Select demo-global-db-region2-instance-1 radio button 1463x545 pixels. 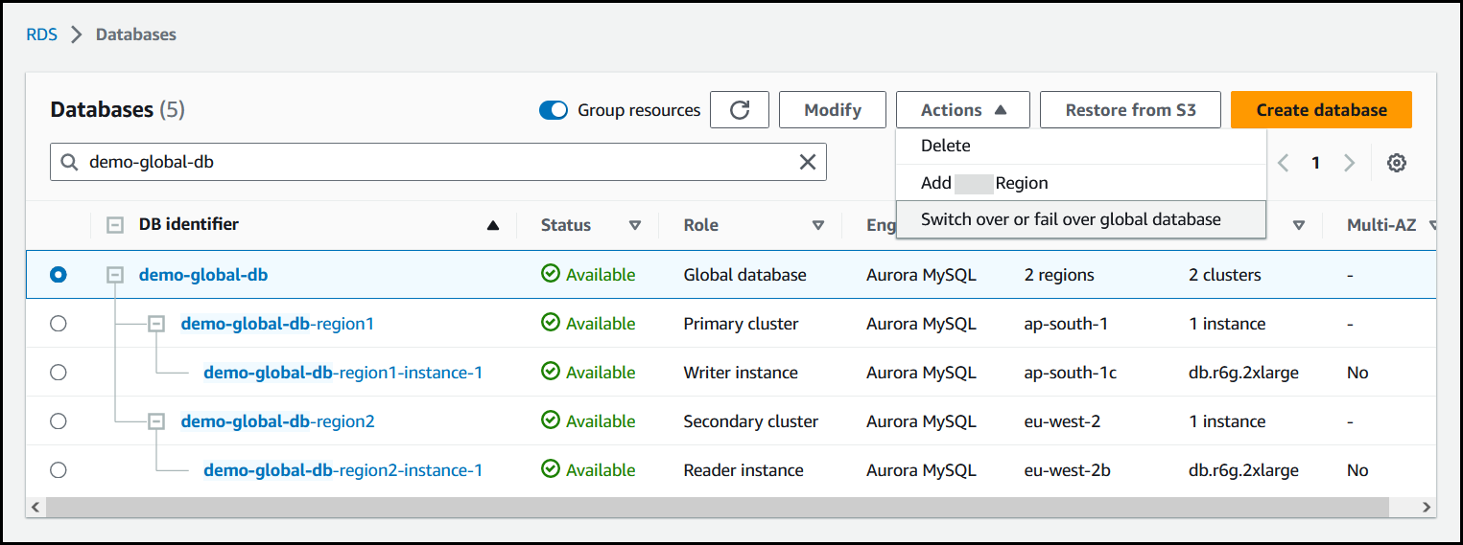pos(59,470)
